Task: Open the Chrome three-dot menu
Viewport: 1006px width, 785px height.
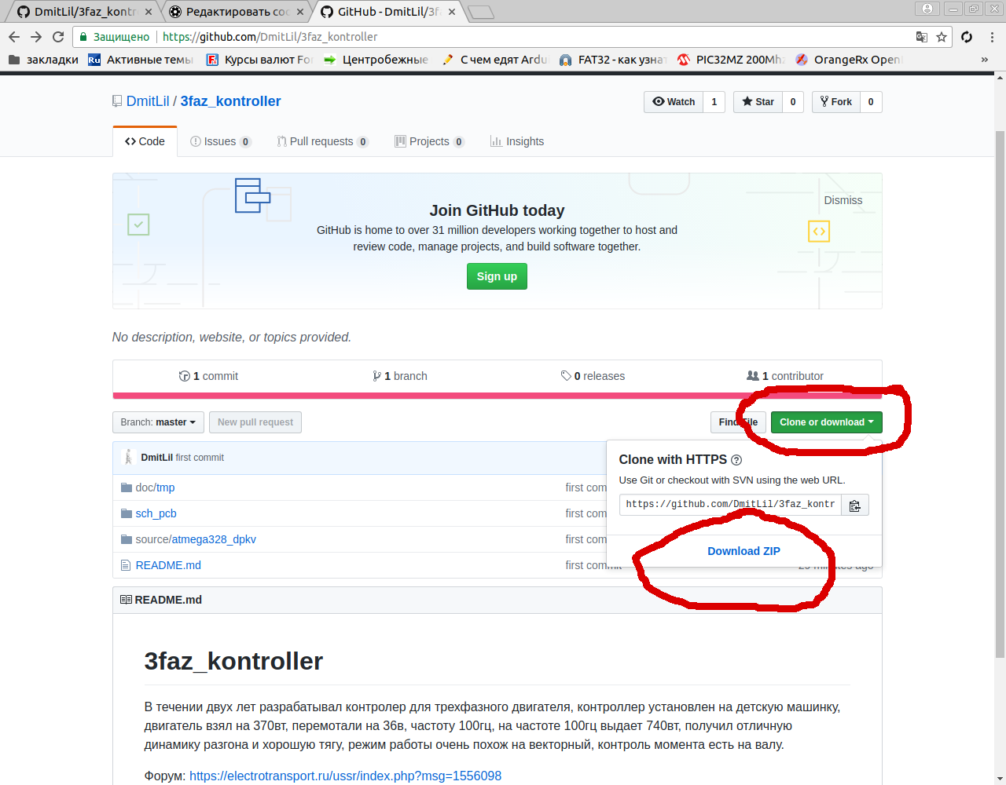Action: click(x=992, y=37)
